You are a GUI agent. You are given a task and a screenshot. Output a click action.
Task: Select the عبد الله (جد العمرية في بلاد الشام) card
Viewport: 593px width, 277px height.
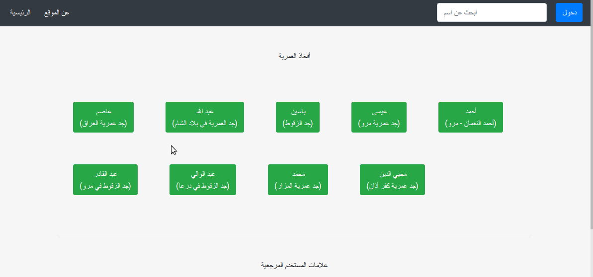pyautogui.click(x=205, y=117)
